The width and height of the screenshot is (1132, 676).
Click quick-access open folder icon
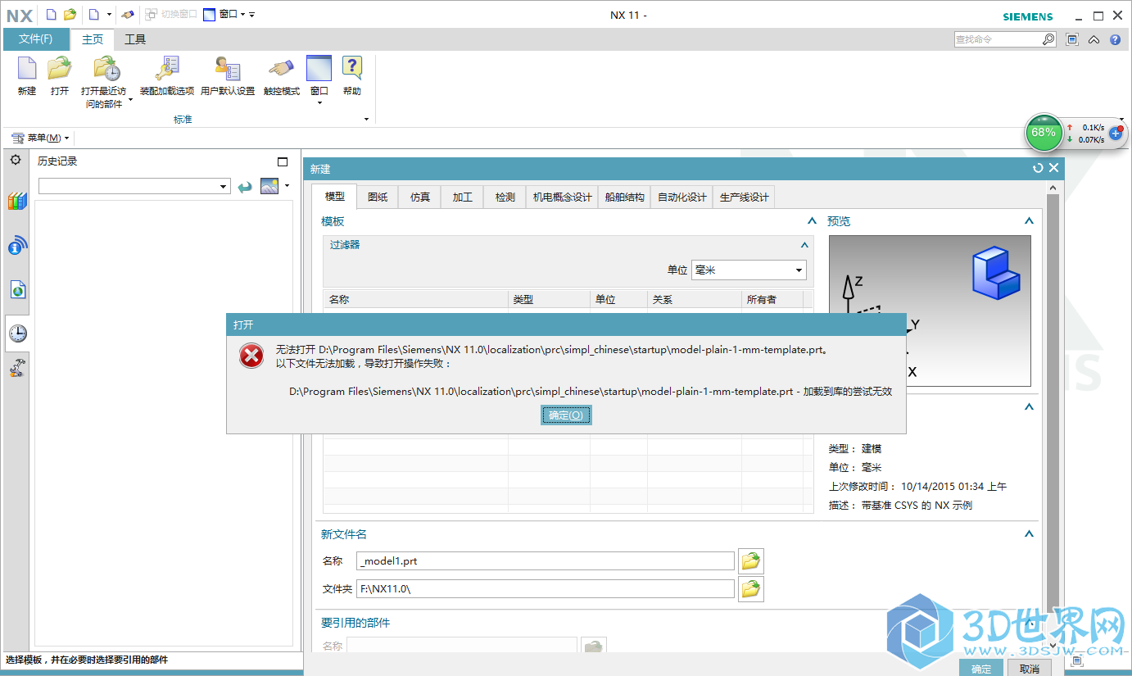coord(70,14)
